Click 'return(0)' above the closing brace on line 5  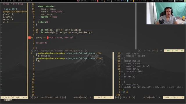pyautogui.click(x=44, y=22)
